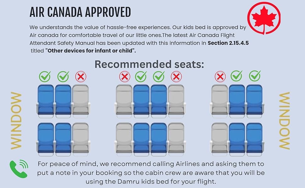Image resolution: width=305 pixels, height=188 pixels.
Task: Click the red X in the right seat group
Action: 220,76
